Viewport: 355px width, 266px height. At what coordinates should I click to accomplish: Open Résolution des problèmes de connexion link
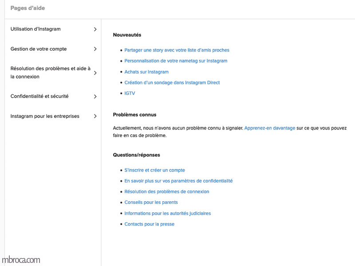pyautogui.click(x=166, y=192)
